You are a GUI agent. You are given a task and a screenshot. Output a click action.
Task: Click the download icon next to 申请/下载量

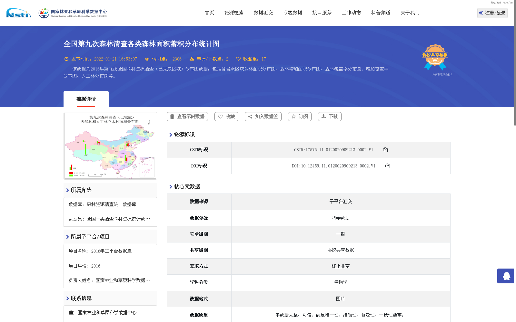pyautogui.click(x=192, y=59)
